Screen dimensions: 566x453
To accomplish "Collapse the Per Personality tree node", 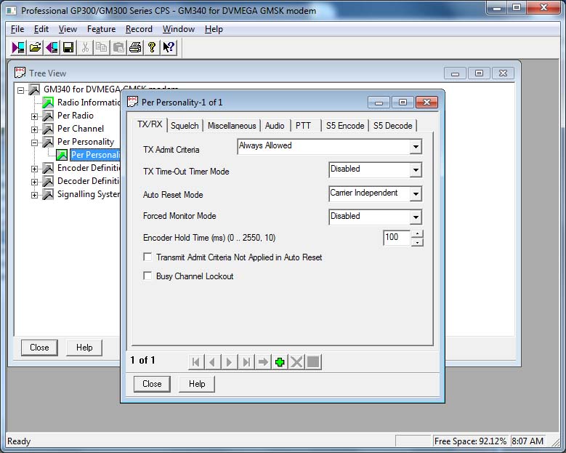I will 34,143.
